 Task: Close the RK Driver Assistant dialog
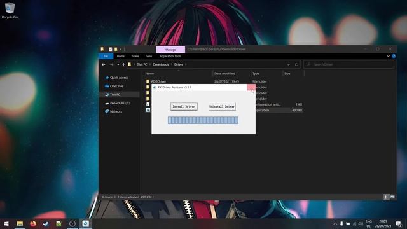click(x=251, y=87)
